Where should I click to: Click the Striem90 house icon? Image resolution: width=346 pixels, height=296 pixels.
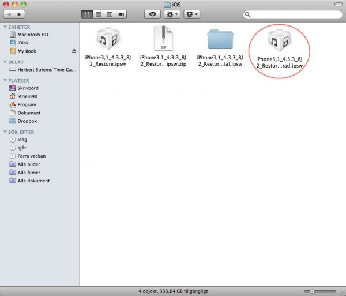13,96
